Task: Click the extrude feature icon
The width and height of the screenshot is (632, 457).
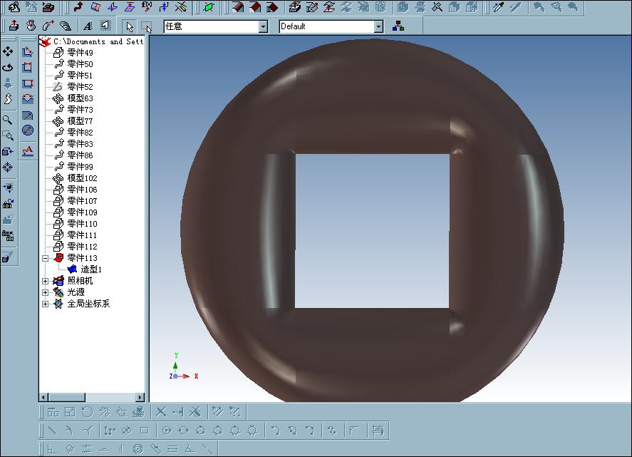Action: pos(14,26)
